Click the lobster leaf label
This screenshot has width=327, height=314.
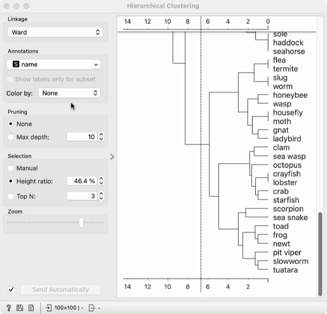click(x=285, y=182)
